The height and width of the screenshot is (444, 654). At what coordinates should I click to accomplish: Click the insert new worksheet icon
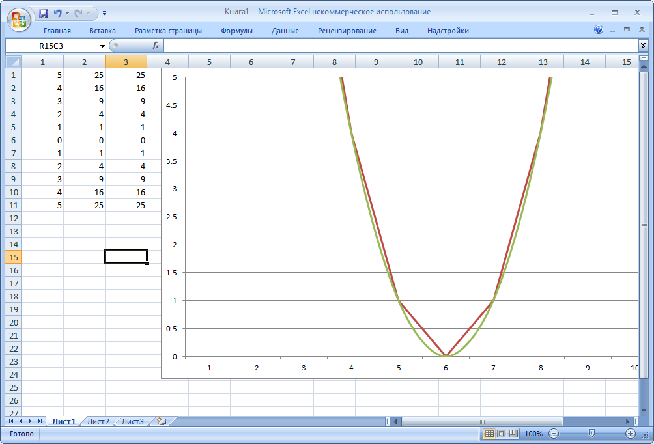pyautogui.click(x=161, y=422)
